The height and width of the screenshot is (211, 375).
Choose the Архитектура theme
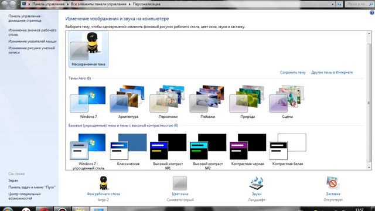pos(128,102)
